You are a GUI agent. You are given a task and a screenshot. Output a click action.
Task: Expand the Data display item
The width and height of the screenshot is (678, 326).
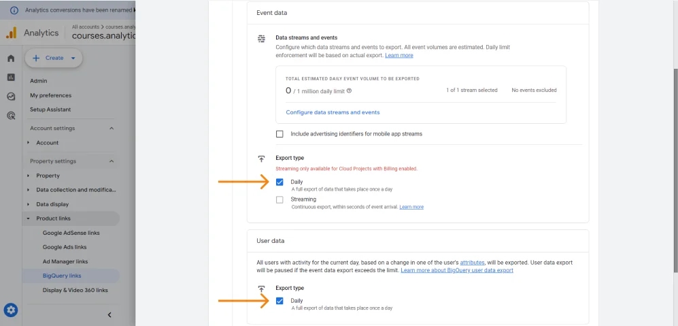click(29, 204)
